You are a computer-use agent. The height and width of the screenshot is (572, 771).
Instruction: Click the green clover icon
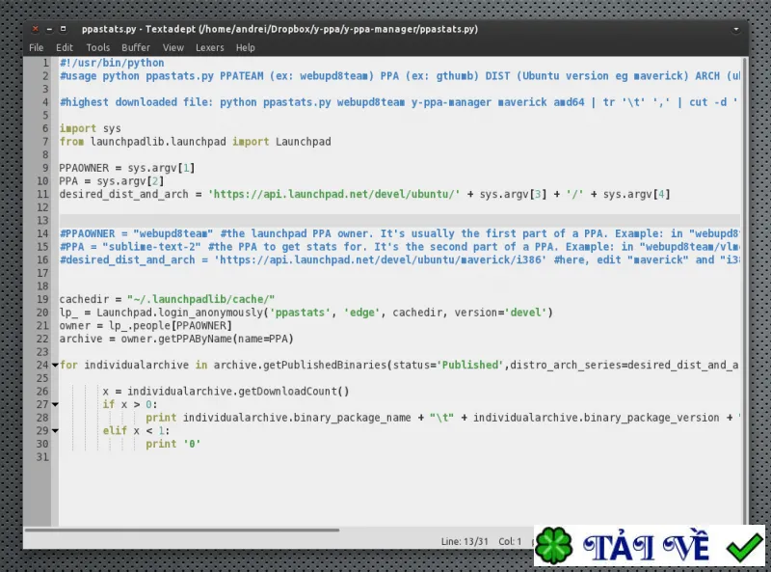pos(553,545)
